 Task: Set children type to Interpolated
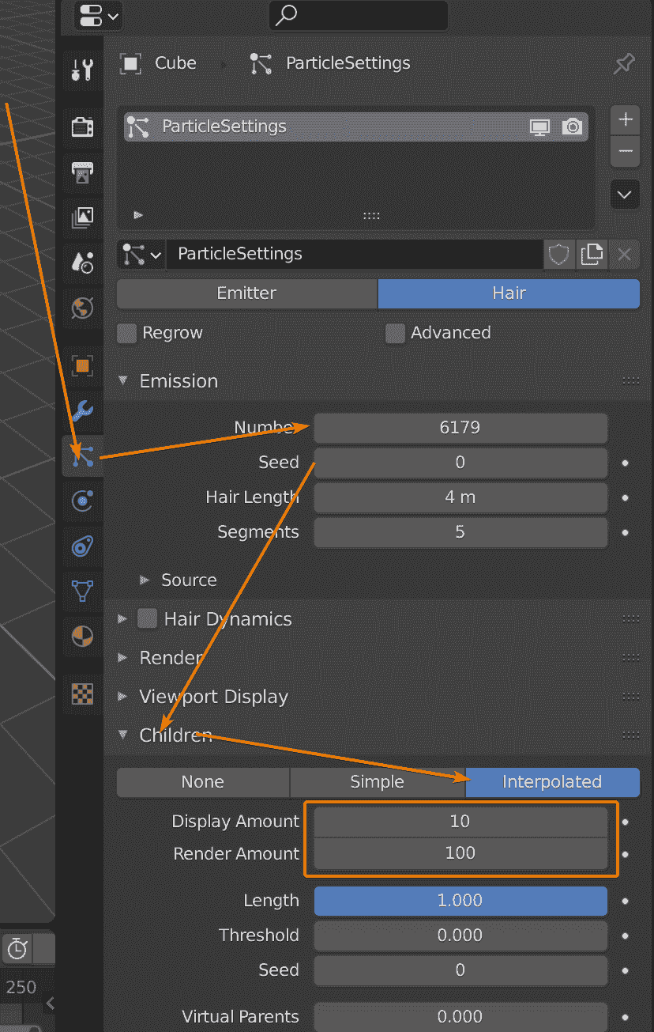tap(552, 782)
